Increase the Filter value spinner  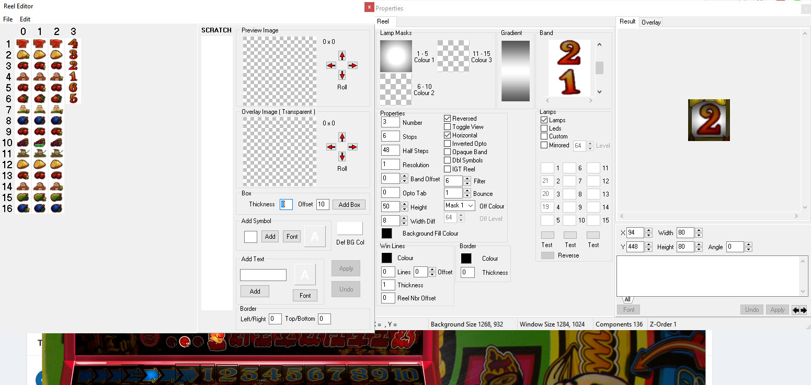466,179
